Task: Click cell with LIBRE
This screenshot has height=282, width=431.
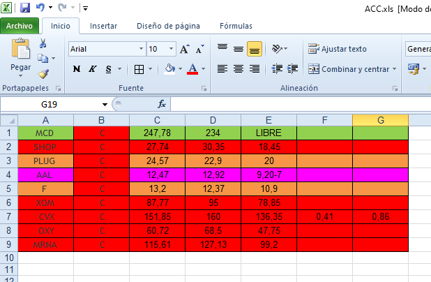Action: (269, 133)
